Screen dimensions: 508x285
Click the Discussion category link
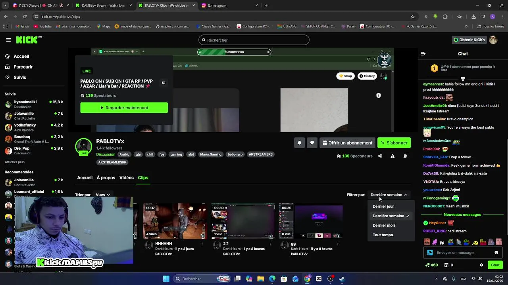[x=106, y=154]
